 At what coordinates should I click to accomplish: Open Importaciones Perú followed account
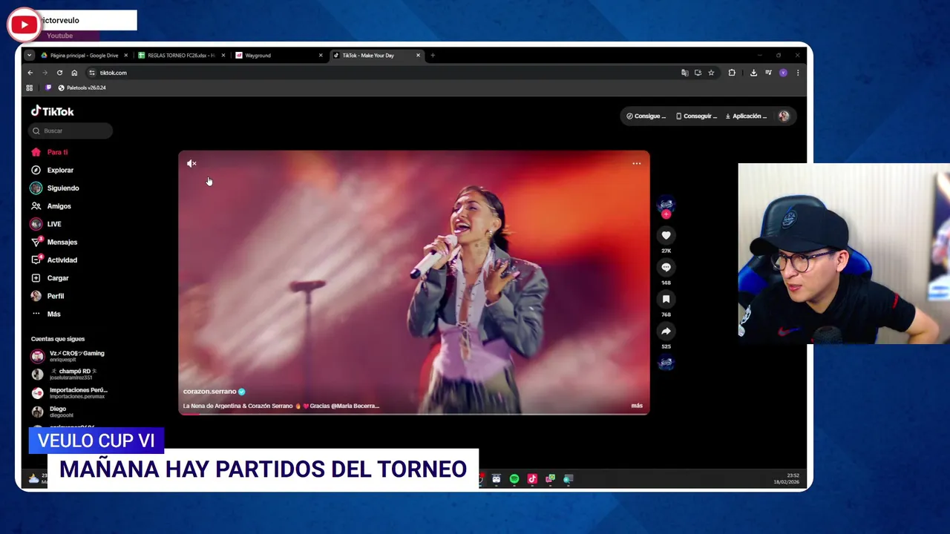point(70,392)
